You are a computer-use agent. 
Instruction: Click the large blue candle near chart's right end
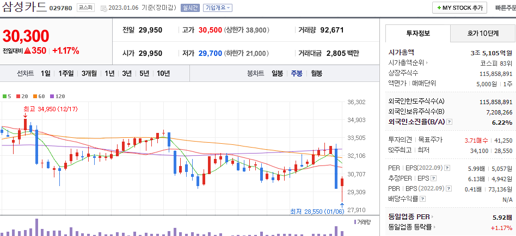(x=336, y=168)
